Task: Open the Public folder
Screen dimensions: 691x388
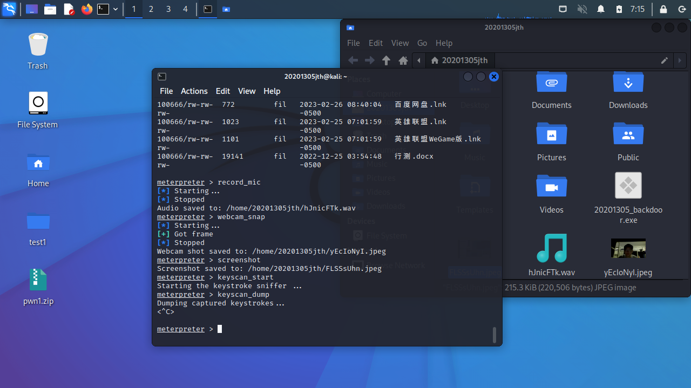Action: (628, 142)
